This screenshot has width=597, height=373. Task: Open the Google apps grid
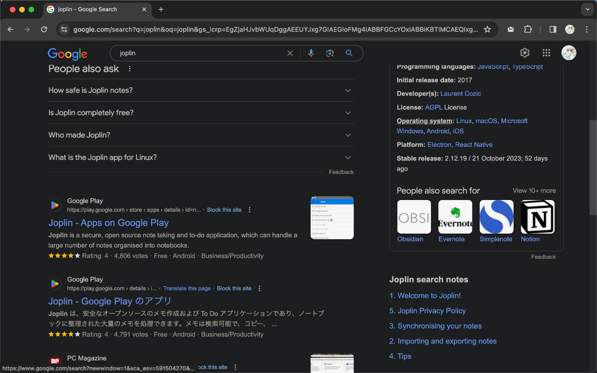tap(546, 53)
